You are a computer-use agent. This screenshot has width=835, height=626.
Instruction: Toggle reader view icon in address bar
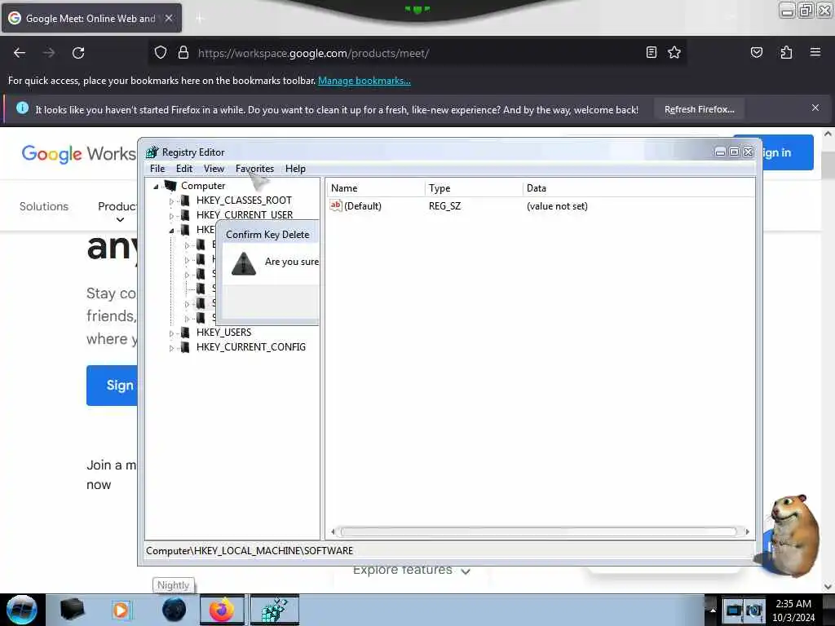(651, 52)
